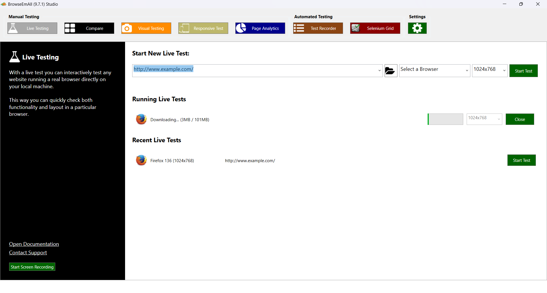Open Documentation link

(x=34, y=244)
